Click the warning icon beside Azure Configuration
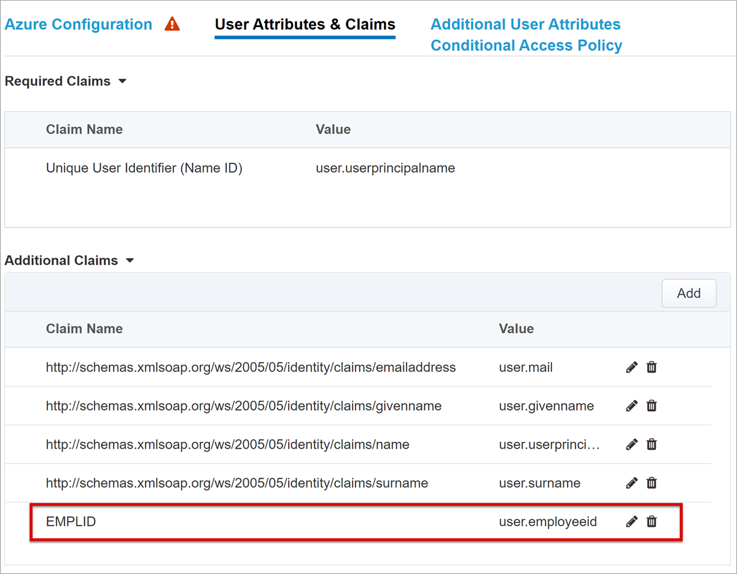737x574 pixels. point(173,24)
